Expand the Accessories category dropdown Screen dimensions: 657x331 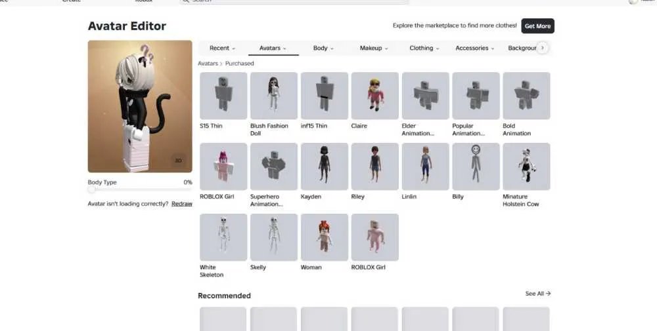point(475,48)
